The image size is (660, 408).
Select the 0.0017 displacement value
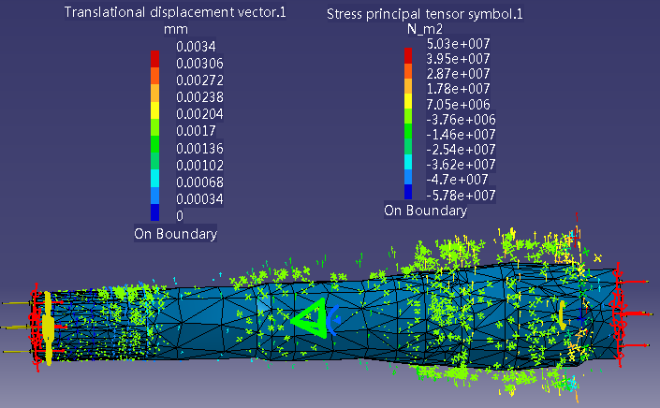coord(196,131)
